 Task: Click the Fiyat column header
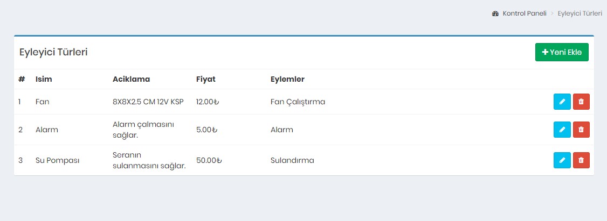click(205, 79)
